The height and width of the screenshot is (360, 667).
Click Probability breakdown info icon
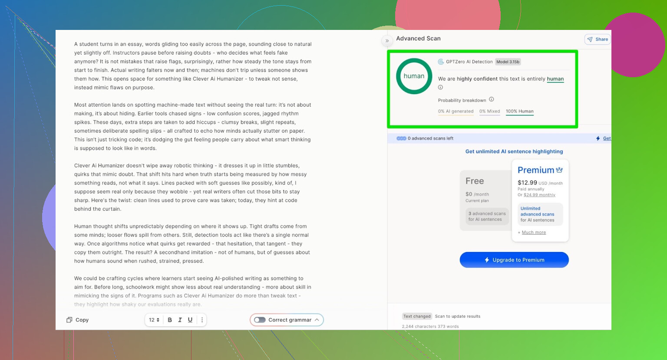coord(492,99)
